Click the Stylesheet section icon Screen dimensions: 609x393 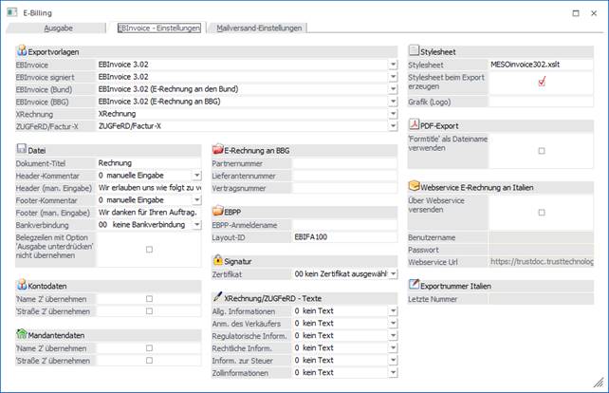click(x=414, y=49)
